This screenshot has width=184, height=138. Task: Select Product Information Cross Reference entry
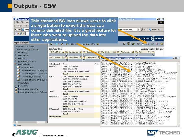pyautogui.click(x=32, y=92)
